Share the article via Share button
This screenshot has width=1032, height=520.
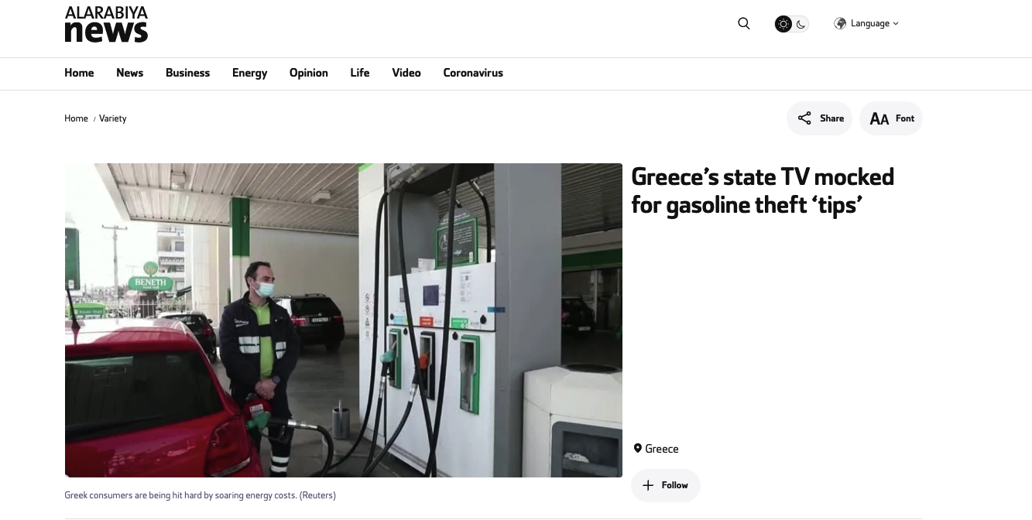point(820,118)
